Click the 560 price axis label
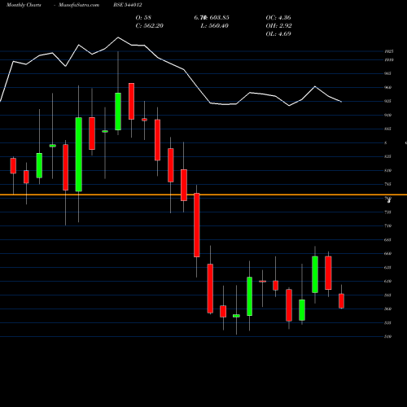 click(x=387, y=309)
